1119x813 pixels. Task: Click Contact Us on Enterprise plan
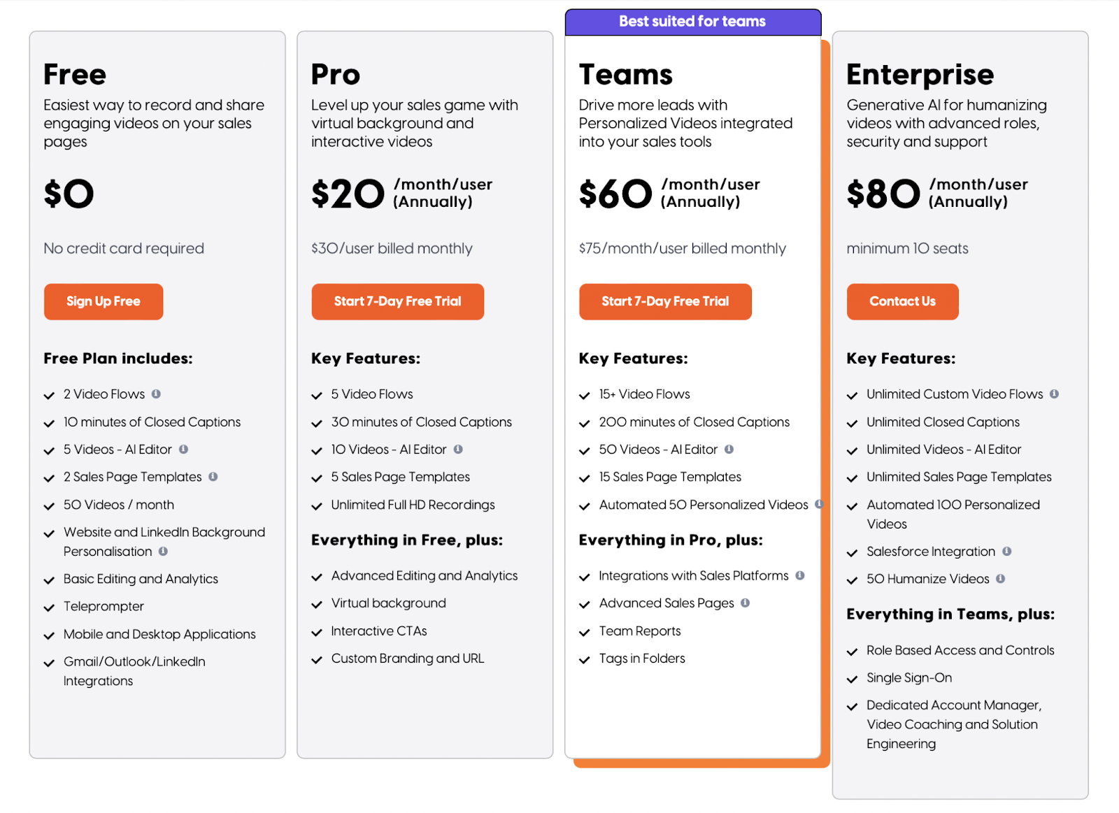902,301
